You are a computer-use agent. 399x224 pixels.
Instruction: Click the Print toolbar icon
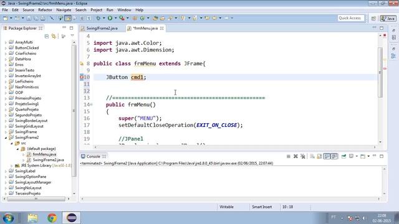click(43, 18)
